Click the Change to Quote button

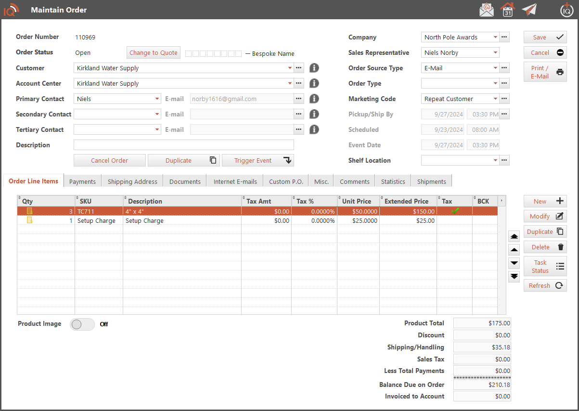click(154, 53)
